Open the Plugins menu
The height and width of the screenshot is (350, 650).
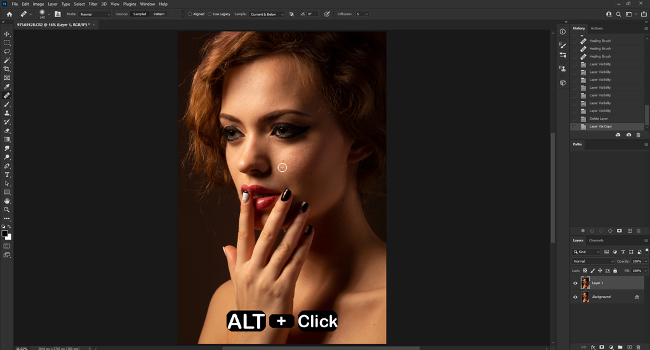(x=129, y=4)
